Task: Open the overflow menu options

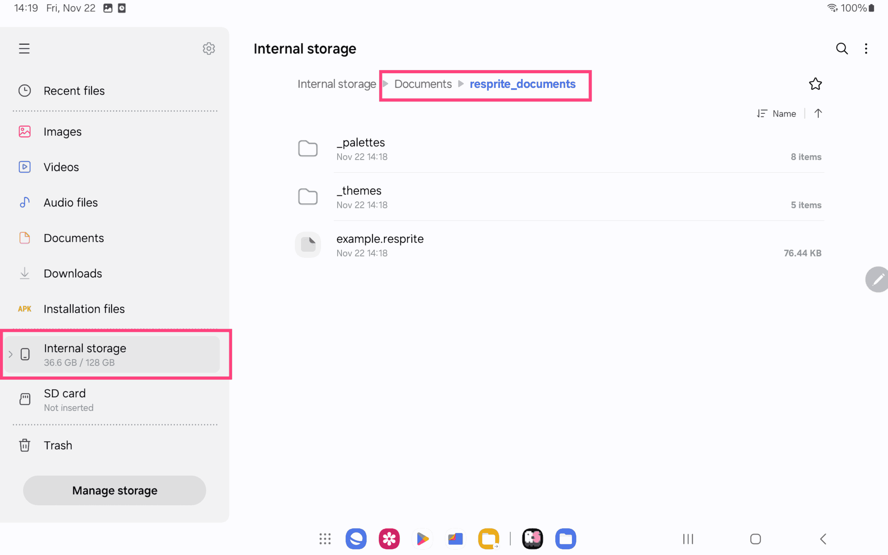Action: [x=868, y=48]
